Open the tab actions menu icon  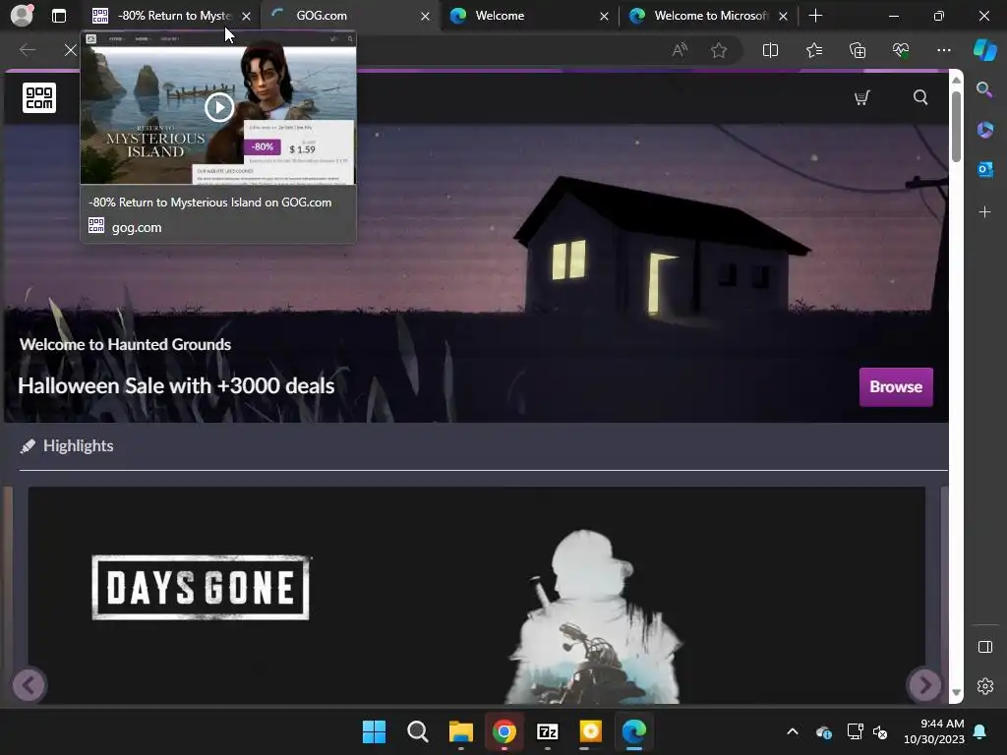58,16
